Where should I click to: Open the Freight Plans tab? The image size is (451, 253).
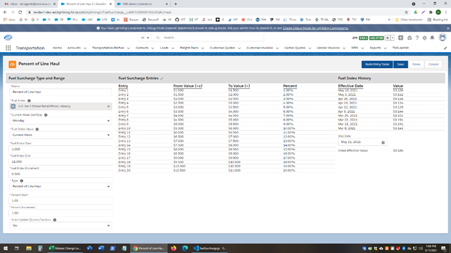(189, 48)
